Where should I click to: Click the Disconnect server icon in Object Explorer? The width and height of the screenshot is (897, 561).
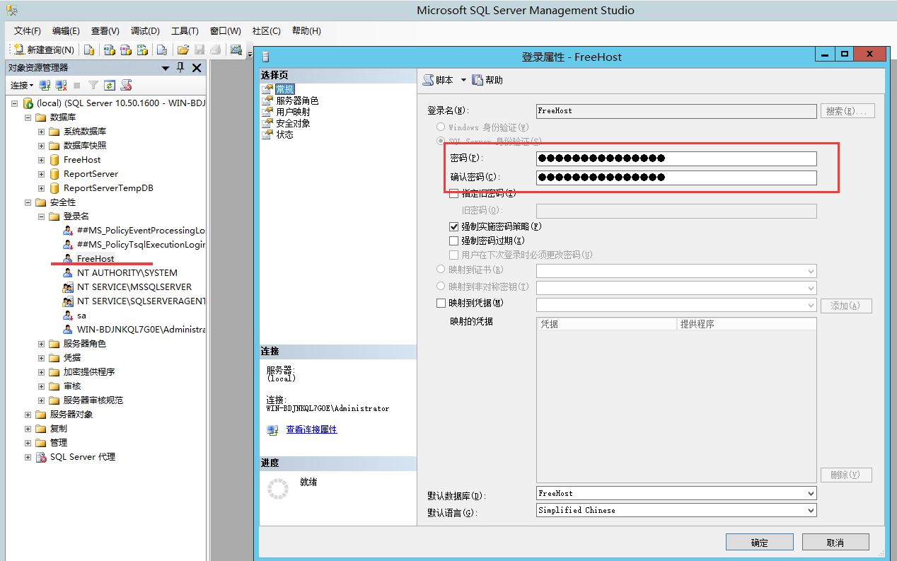(62, 85)
